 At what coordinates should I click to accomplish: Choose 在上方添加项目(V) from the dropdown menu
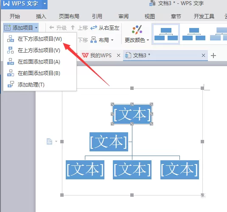(x=40, y=50)
